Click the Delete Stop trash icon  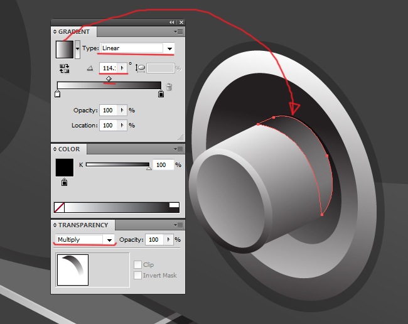(x=169, y=87)
